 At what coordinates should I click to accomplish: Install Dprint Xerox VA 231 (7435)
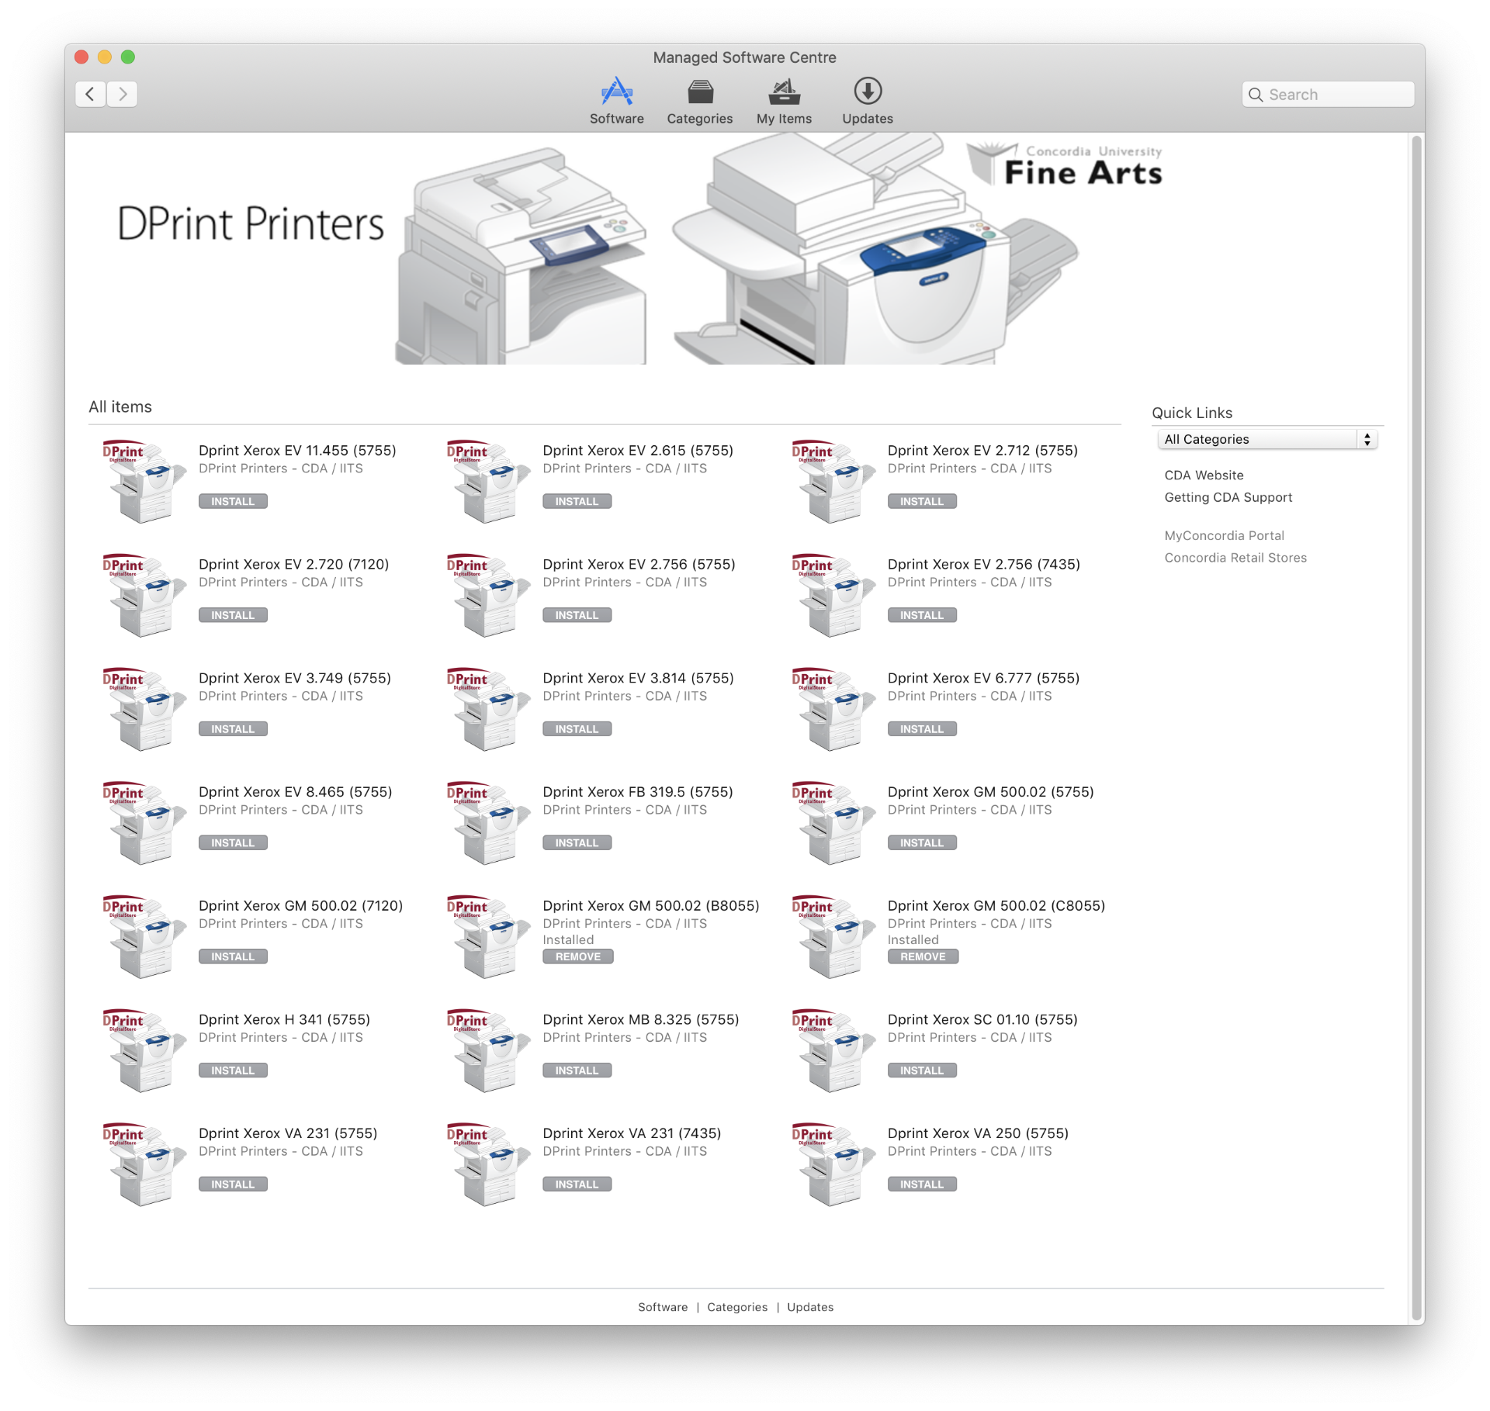pos(577,1185)
